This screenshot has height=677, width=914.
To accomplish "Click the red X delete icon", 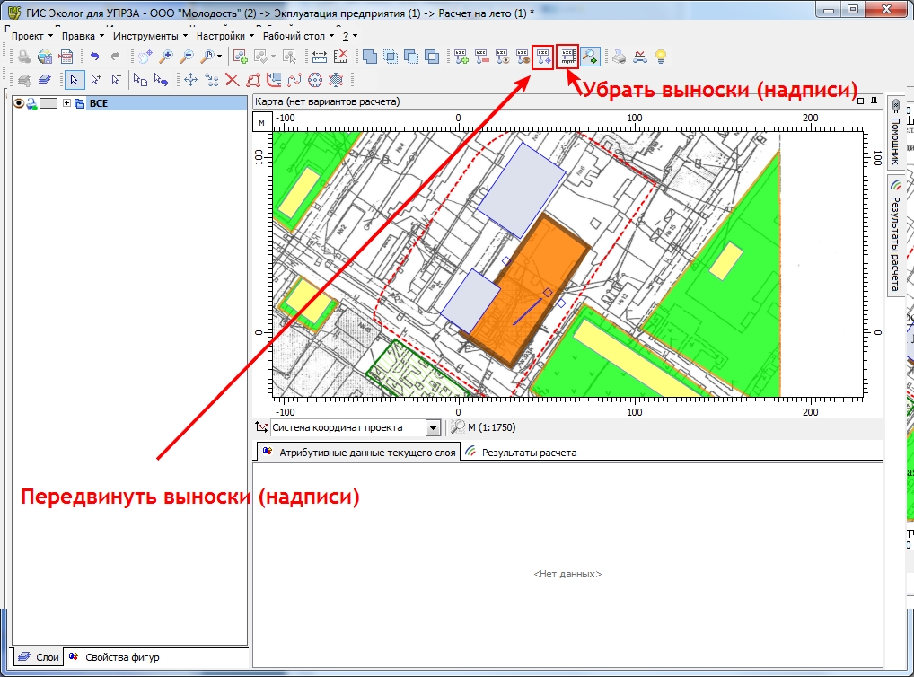I will [233, 80].
